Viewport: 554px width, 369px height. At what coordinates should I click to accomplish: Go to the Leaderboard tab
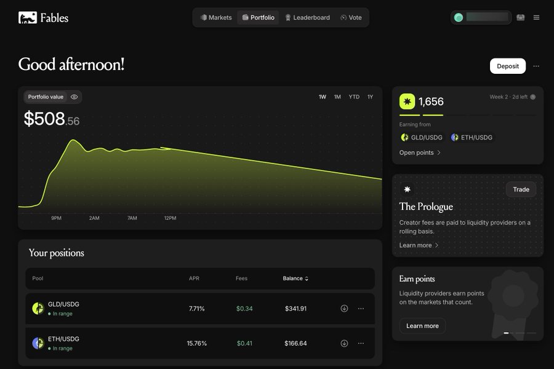point(307,17)
